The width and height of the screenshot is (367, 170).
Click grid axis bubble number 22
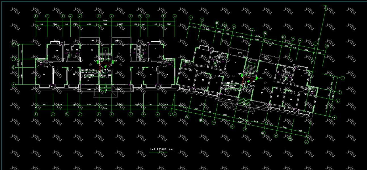click(225, 25)
